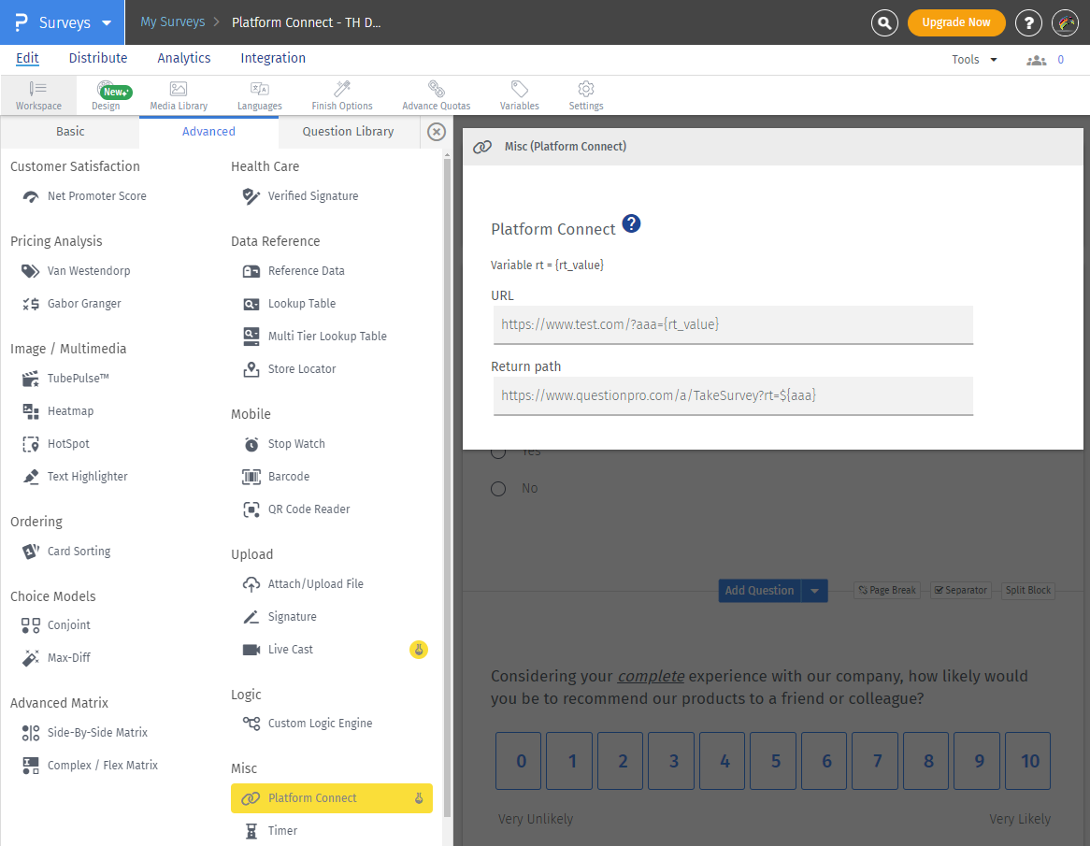Switch to the Integration tab

273,58
